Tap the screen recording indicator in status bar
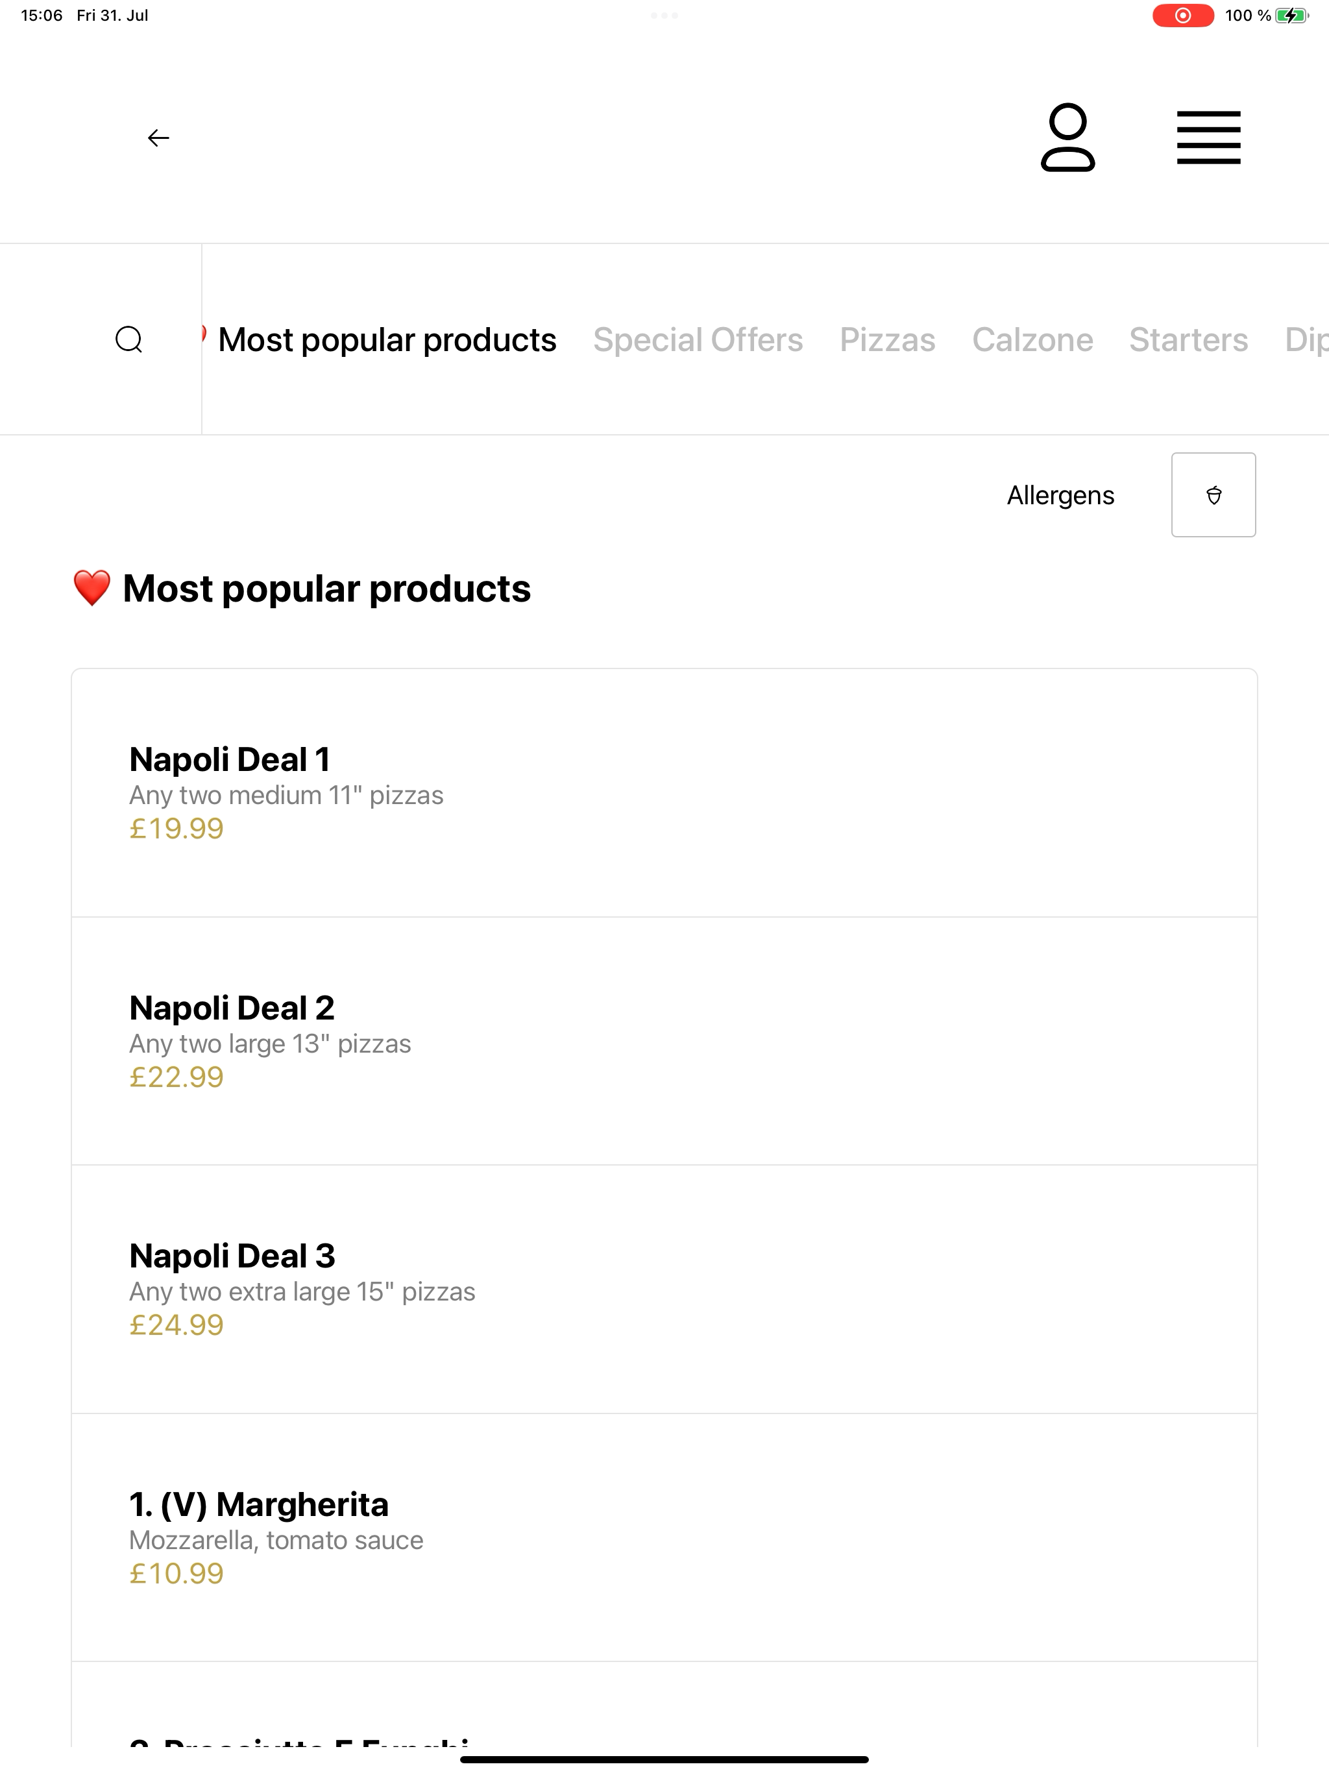 tap(1182, 15)
